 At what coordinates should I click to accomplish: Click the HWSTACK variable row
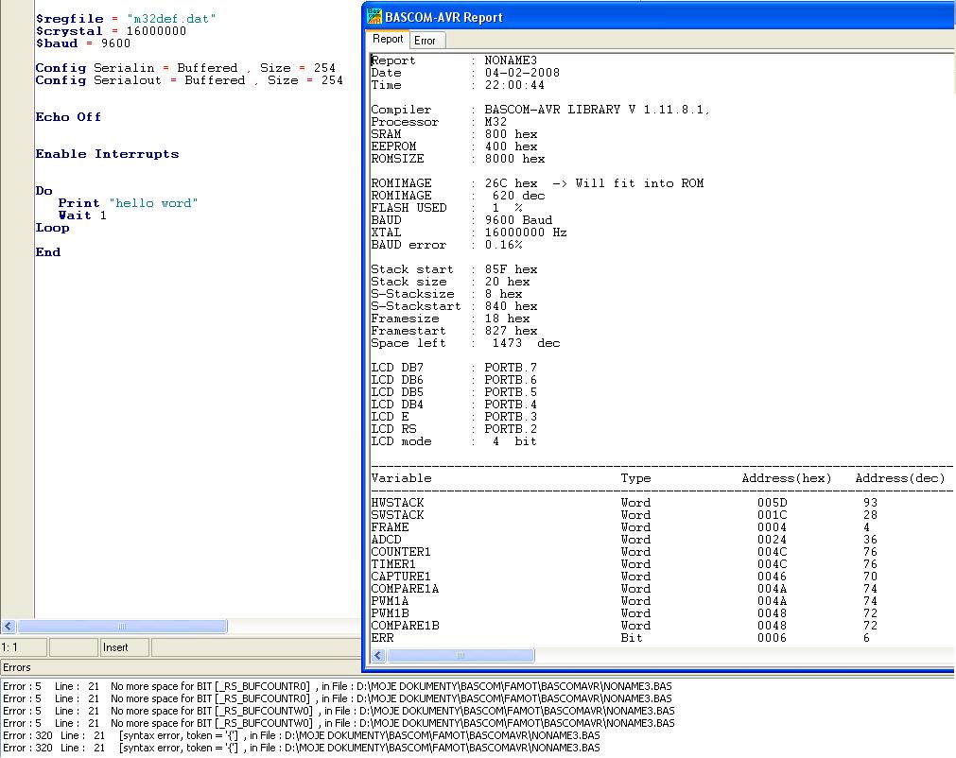(x=624, y=503)
